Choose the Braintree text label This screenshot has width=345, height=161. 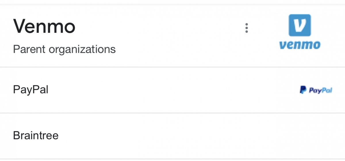pos(36,135)
